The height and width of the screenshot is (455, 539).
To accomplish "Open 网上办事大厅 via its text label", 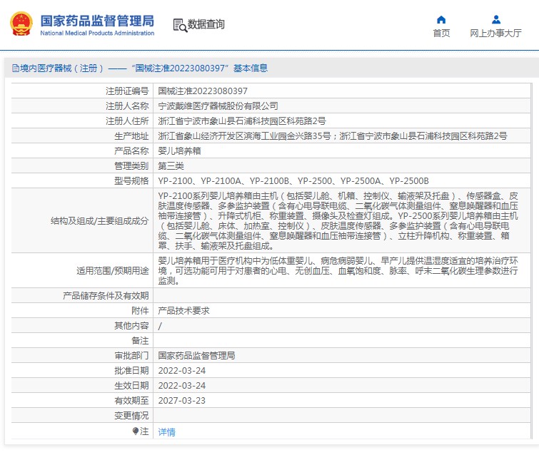I will coord(495,33).
